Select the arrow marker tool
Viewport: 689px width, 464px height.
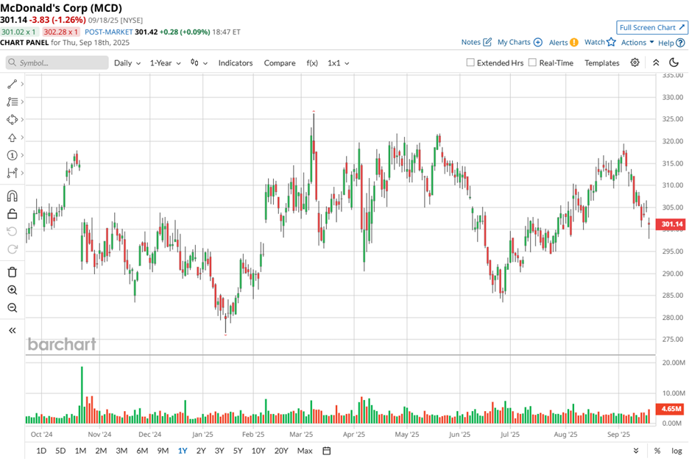(12, 138)
